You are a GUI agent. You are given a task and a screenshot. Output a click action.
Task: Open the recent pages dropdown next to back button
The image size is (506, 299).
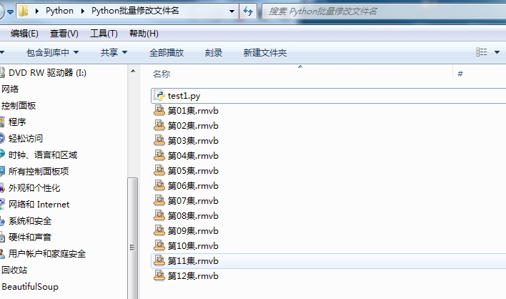pos(10,12)
